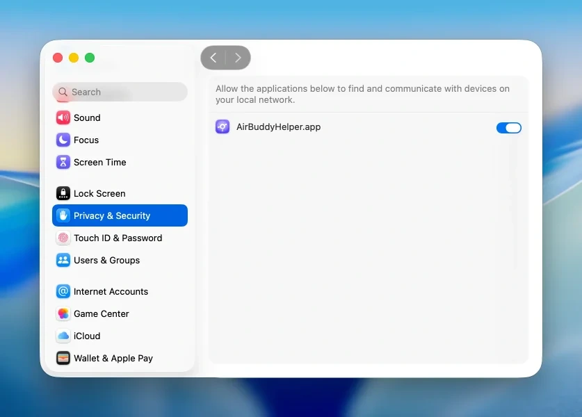Click the Lock Screen padlock icon

pyautogui.click(x=63, y=193)
